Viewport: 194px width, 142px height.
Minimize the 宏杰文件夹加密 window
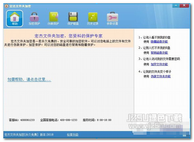click(176, 6)
